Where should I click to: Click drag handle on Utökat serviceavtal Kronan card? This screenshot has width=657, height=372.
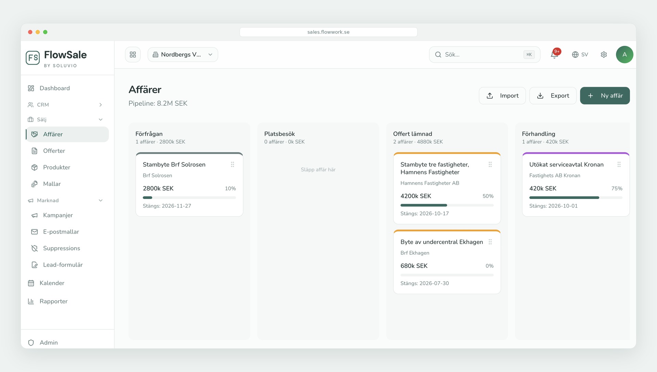[619, 164]
